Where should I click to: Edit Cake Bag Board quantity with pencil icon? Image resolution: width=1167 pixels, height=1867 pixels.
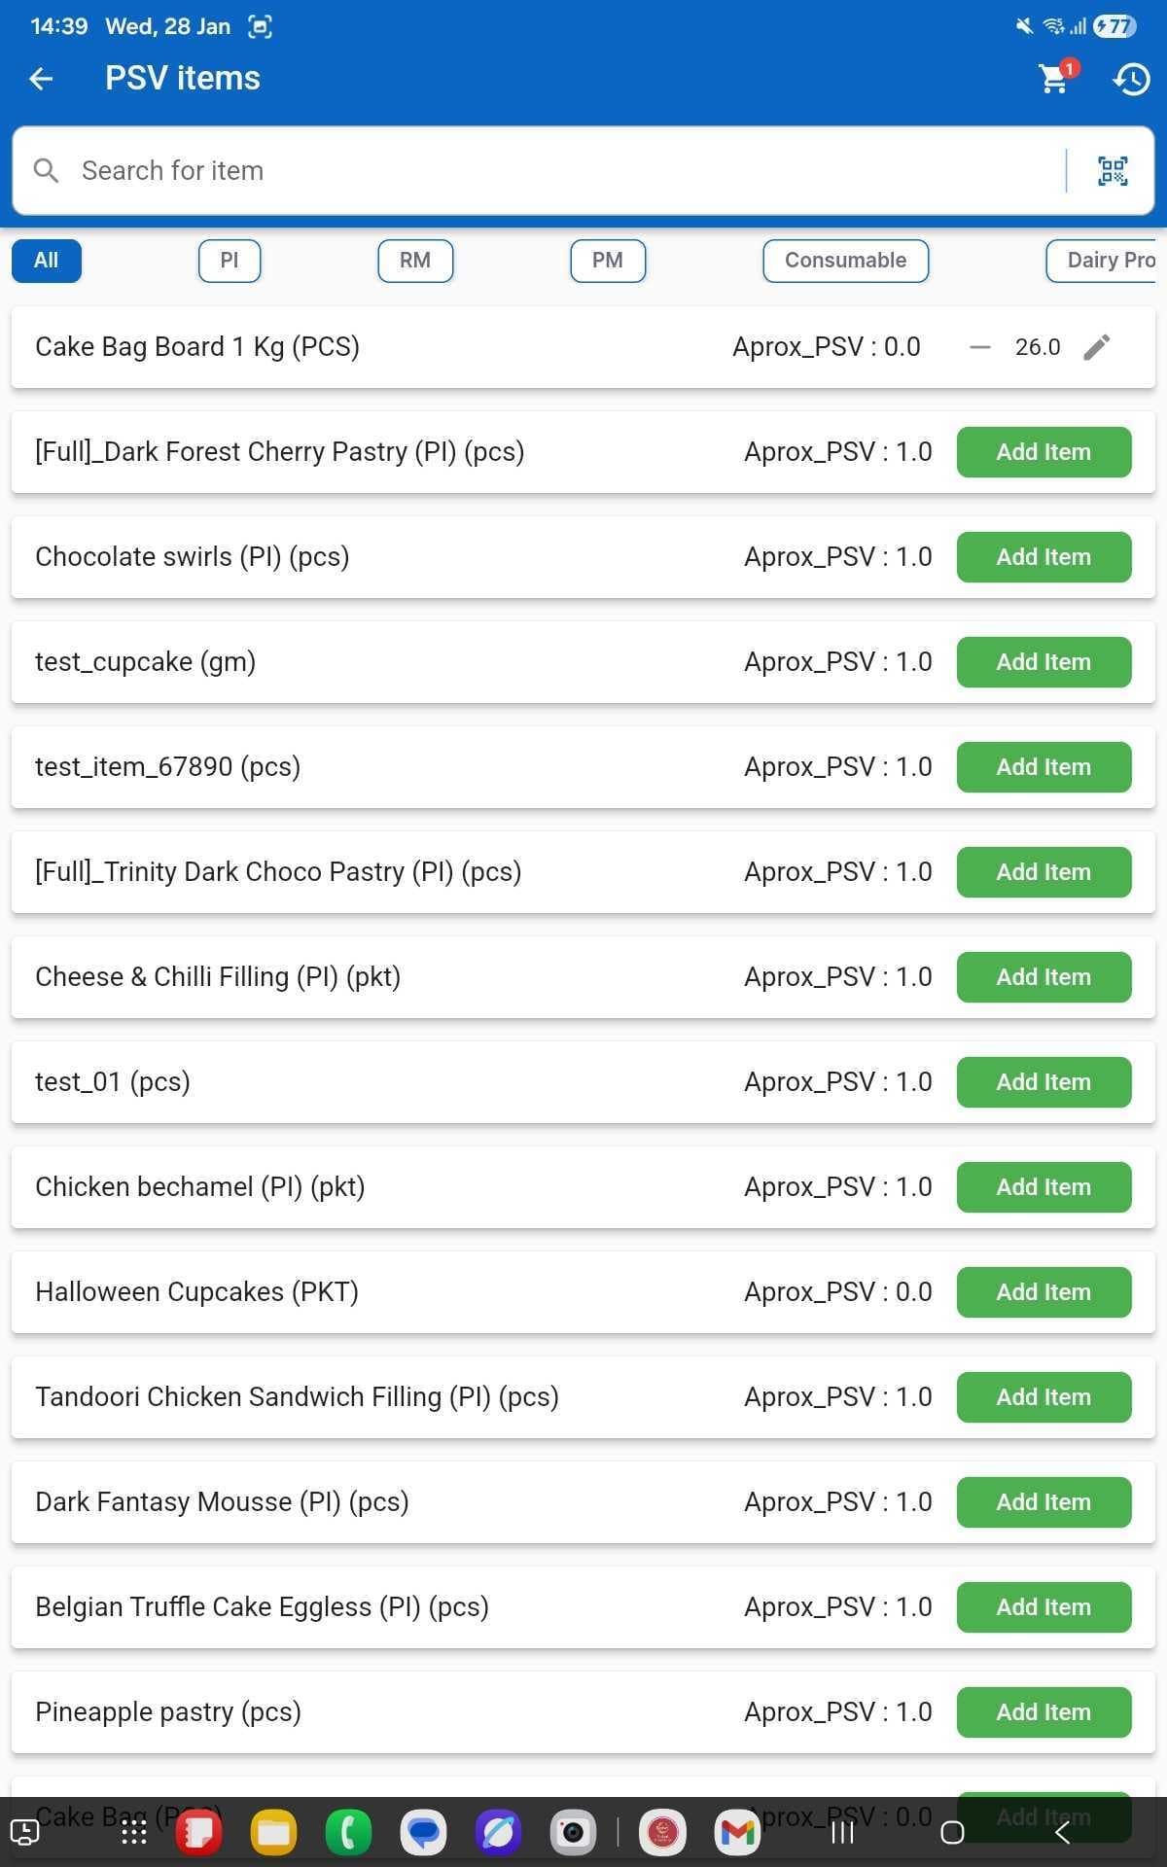(x=1097, y=346)
